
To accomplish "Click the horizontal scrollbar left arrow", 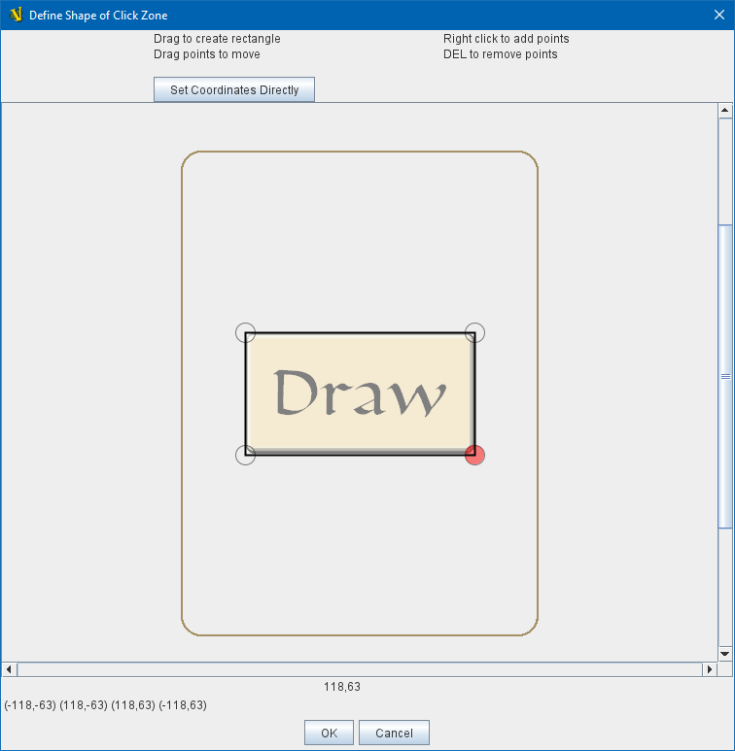I will tap(9, 669).
